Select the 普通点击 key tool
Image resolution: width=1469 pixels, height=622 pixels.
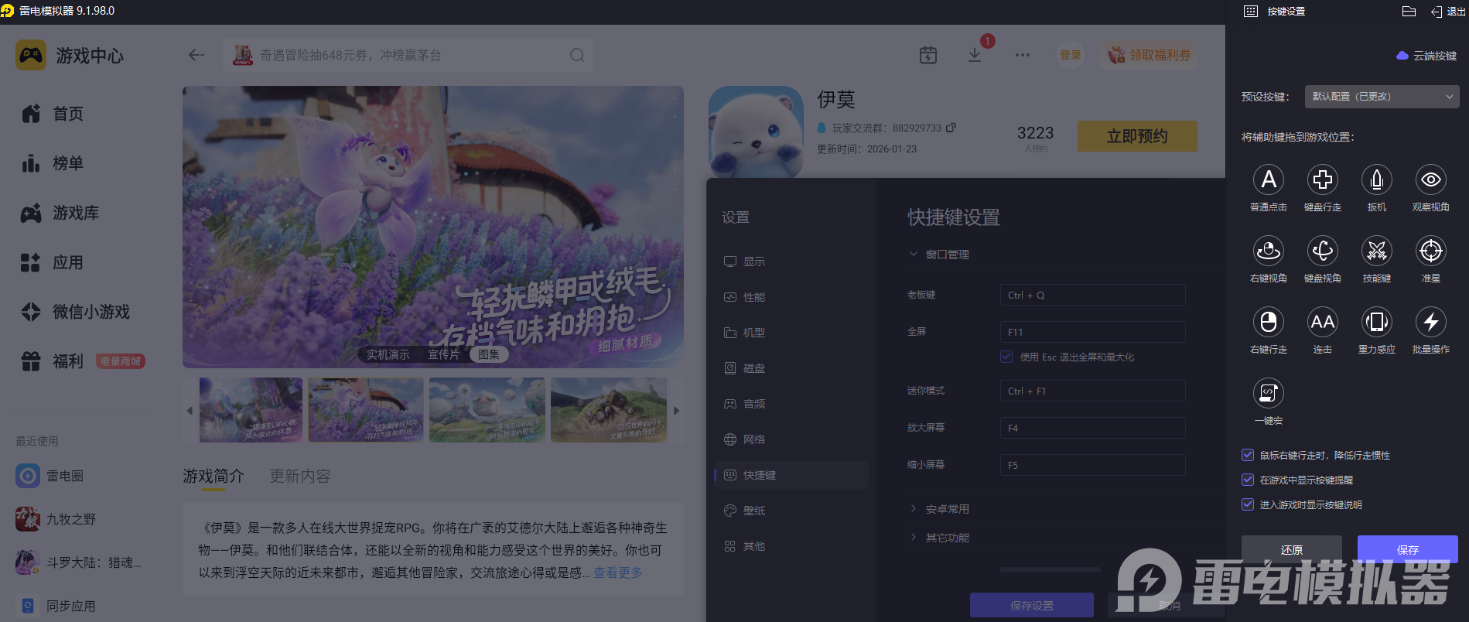pos(1268,180)
